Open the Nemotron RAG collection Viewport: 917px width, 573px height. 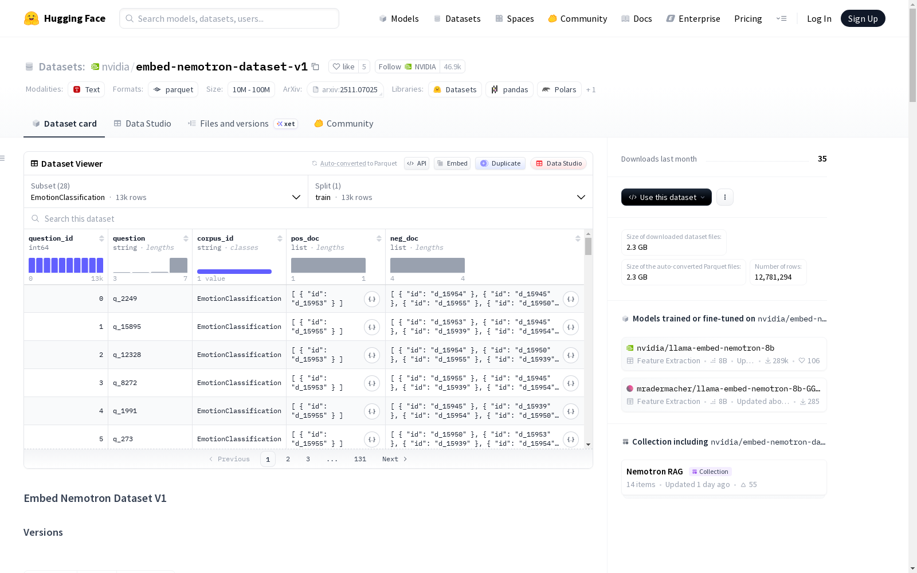tap(724, 477)
